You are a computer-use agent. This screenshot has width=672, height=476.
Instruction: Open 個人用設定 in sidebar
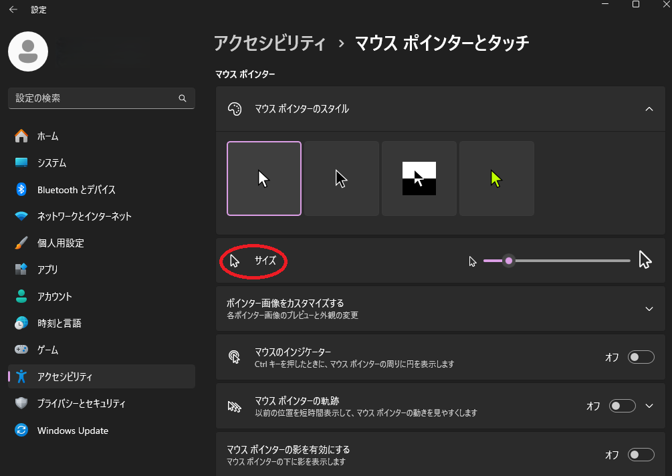click(60, 243)
